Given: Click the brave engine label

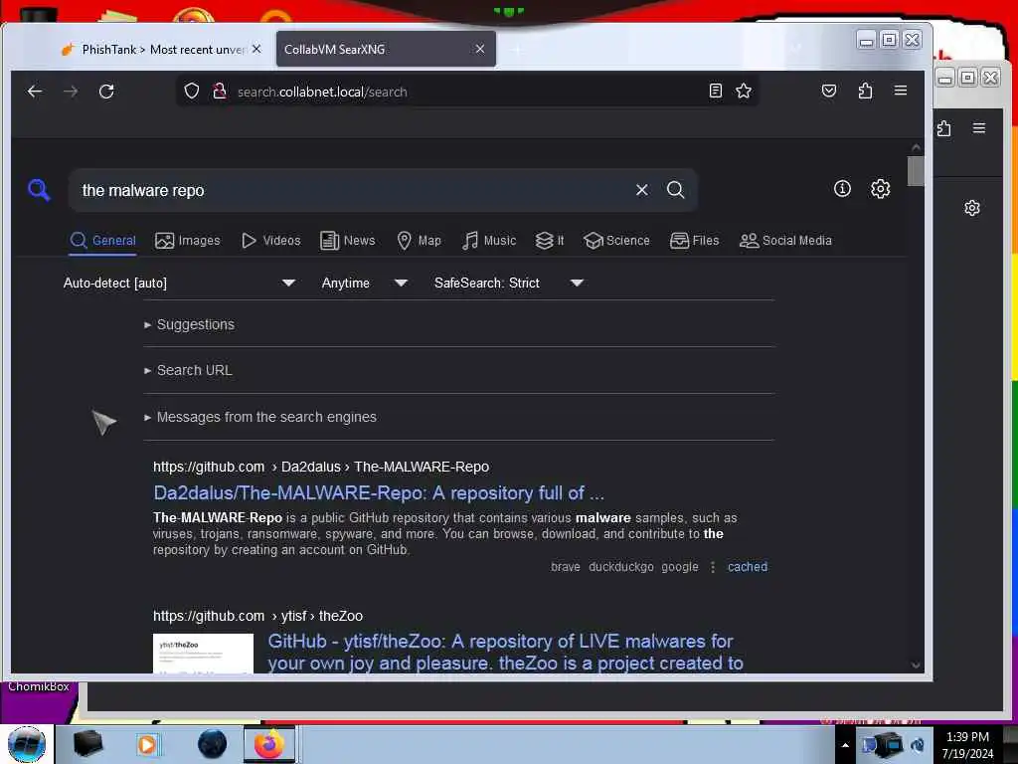Looking at the screenshot, I should 566,567.
